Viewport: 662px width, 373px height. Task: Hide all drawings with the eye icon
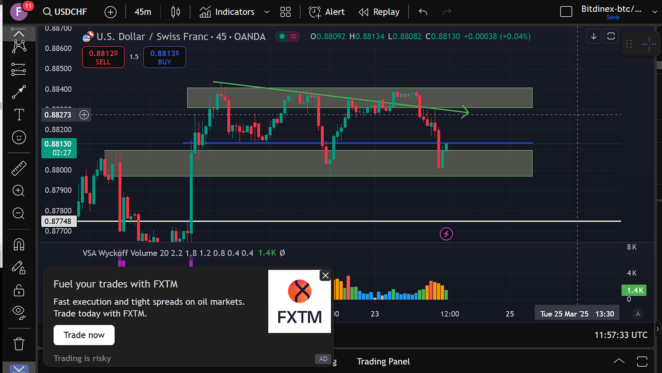(x=19, y=312)
